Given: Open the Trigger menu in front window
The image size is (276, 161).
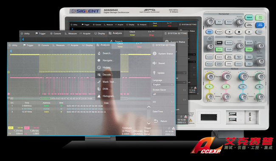Looking at the screenshot, I should click(x=28, y=45).
